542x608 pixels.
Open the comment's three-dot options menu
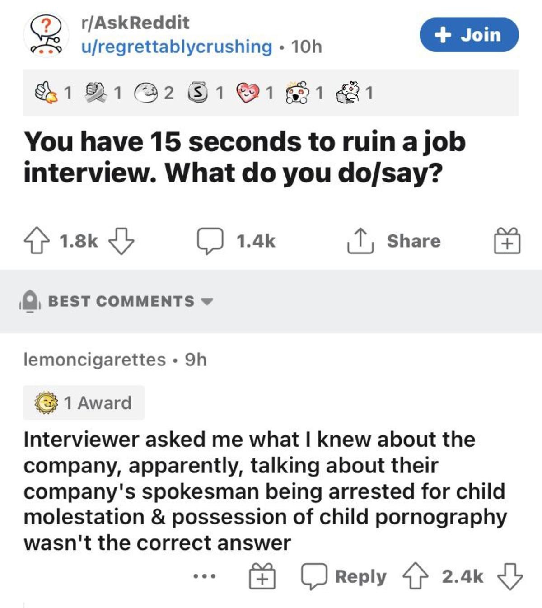204,576
